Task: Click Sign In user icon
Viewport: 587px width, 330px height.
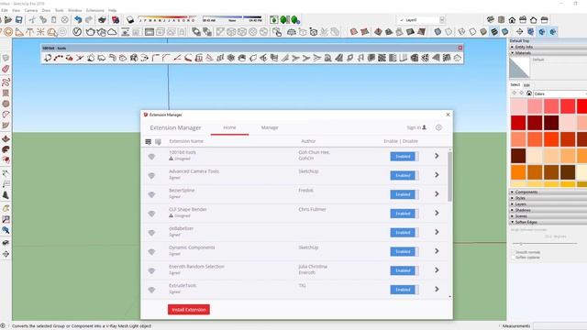Action: click(x=424, y=127)
